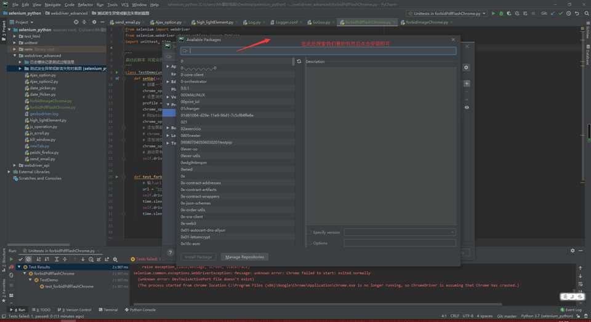This screenshot has height=322, width=591.
Task: Update project with the blue arrow icon
Action: [553, 13]
